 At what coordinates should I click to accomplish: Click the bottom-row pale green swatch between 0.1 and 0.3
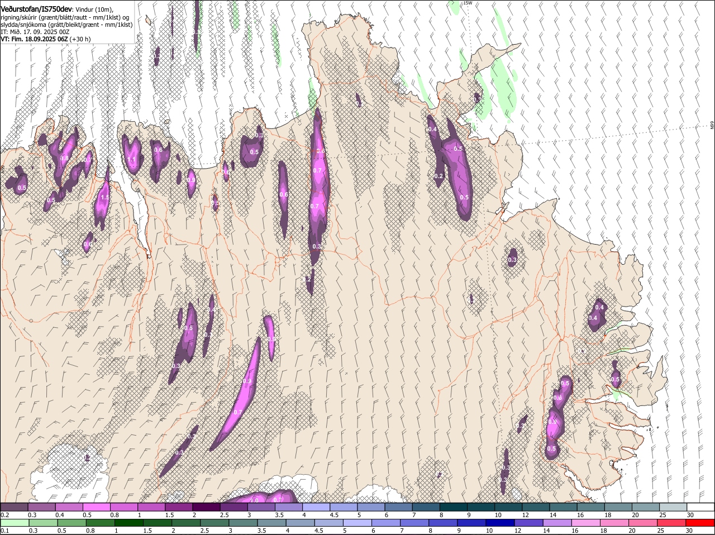click(x=15, y=523)
